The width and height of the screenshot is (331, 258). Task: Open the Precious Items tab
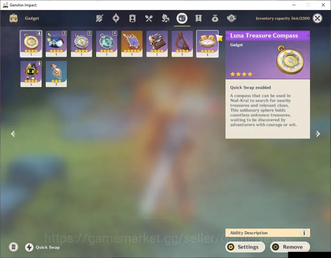(215, 18)
